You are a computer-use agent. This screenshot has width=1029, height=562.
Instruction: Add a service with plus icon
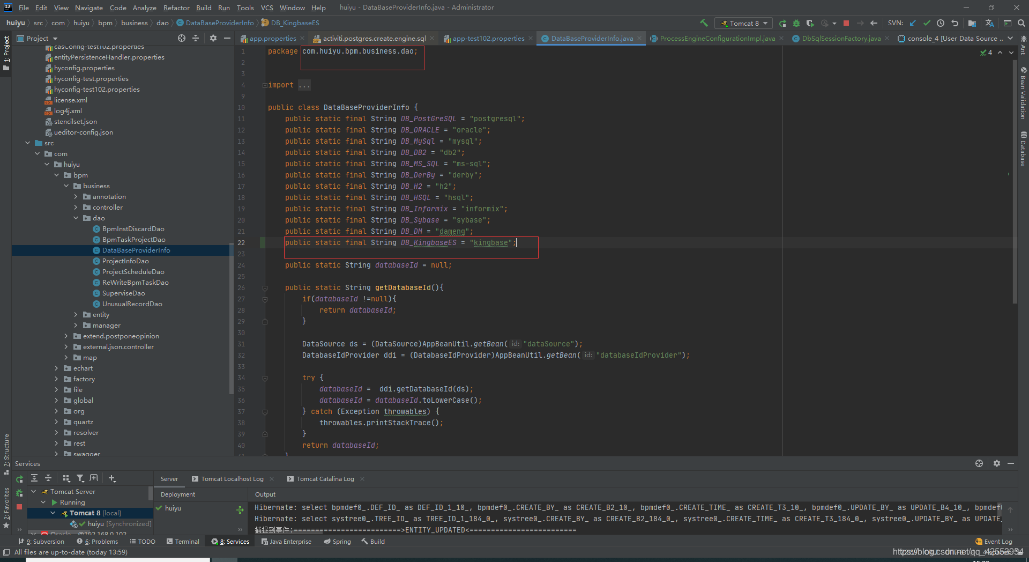[x=112, y=478]
